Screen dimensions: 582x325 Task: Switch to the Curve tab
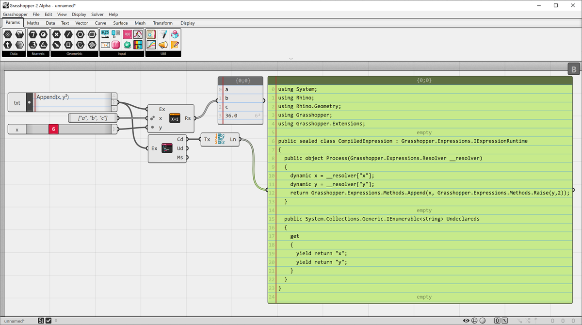pos(100,23)
